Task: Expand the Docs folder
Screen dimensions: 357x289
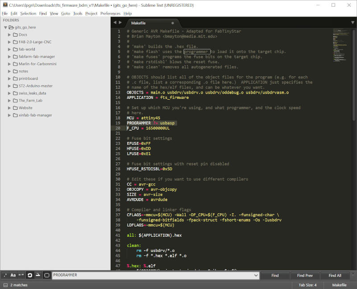Action: (9, 35)
